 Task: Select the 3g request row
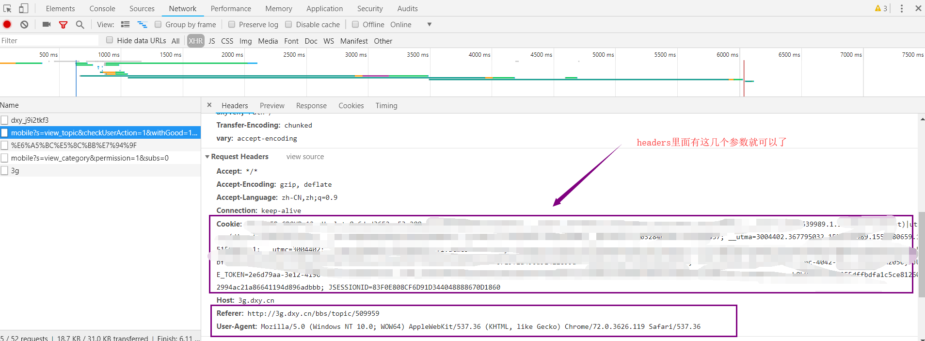(100, 170)
